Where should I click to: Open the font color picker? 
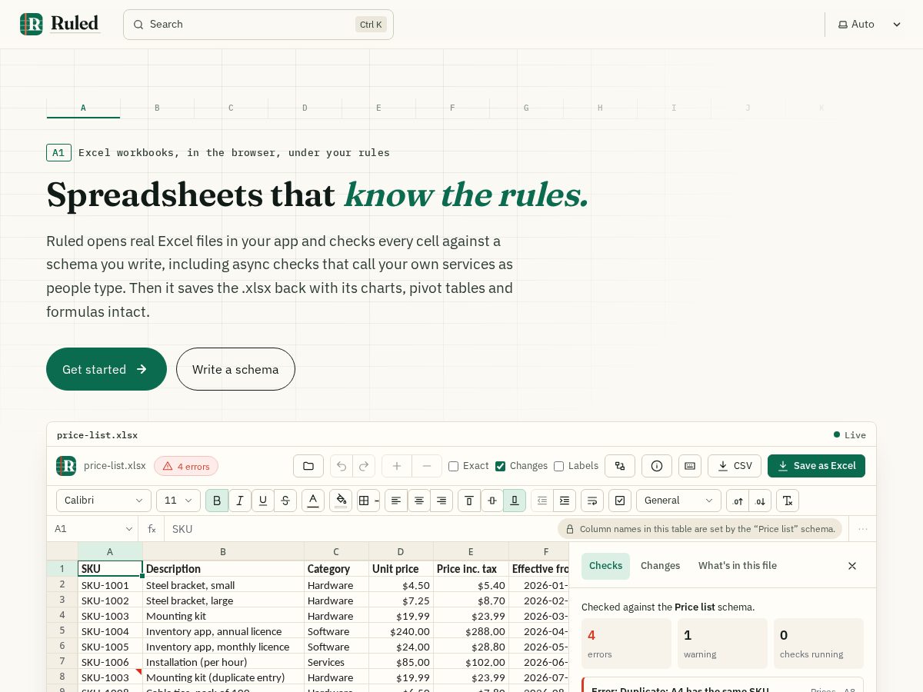(313, 501)
